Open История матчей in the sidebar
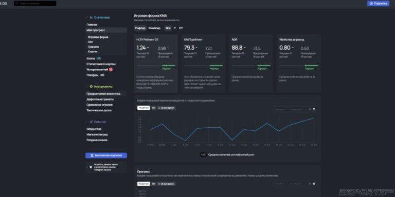 tap(97, 70)
